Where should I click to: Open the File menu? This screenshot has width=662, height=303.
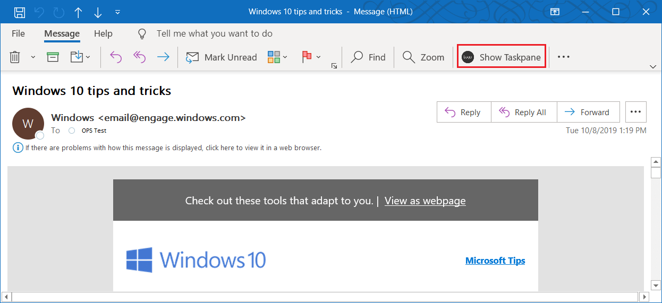18,33
